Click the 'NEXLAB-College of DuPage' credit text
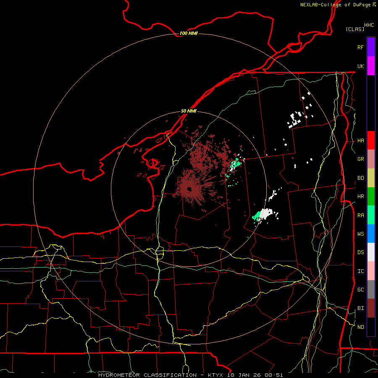This screenshot has height=378, width=378. pos(335,5)
